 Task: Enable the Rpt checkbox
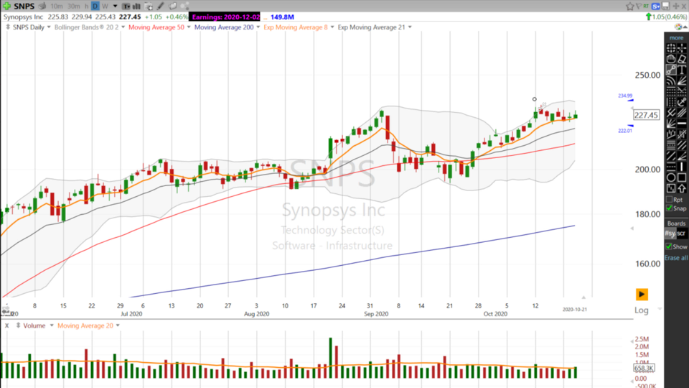point(669,199)
